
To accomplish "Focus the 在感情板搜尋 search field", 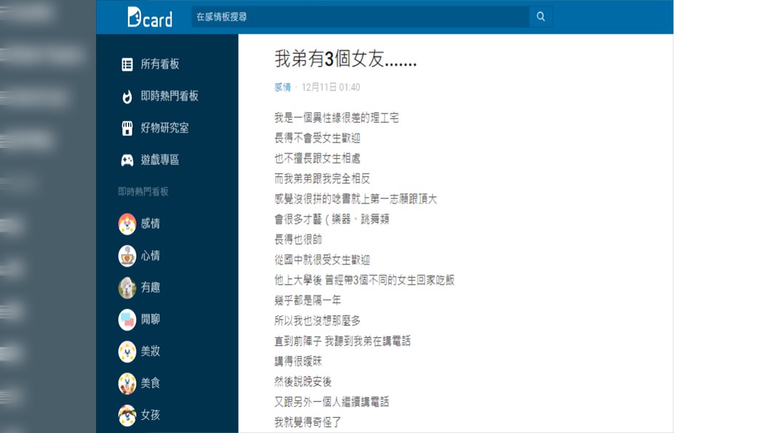I will [361, 17].
